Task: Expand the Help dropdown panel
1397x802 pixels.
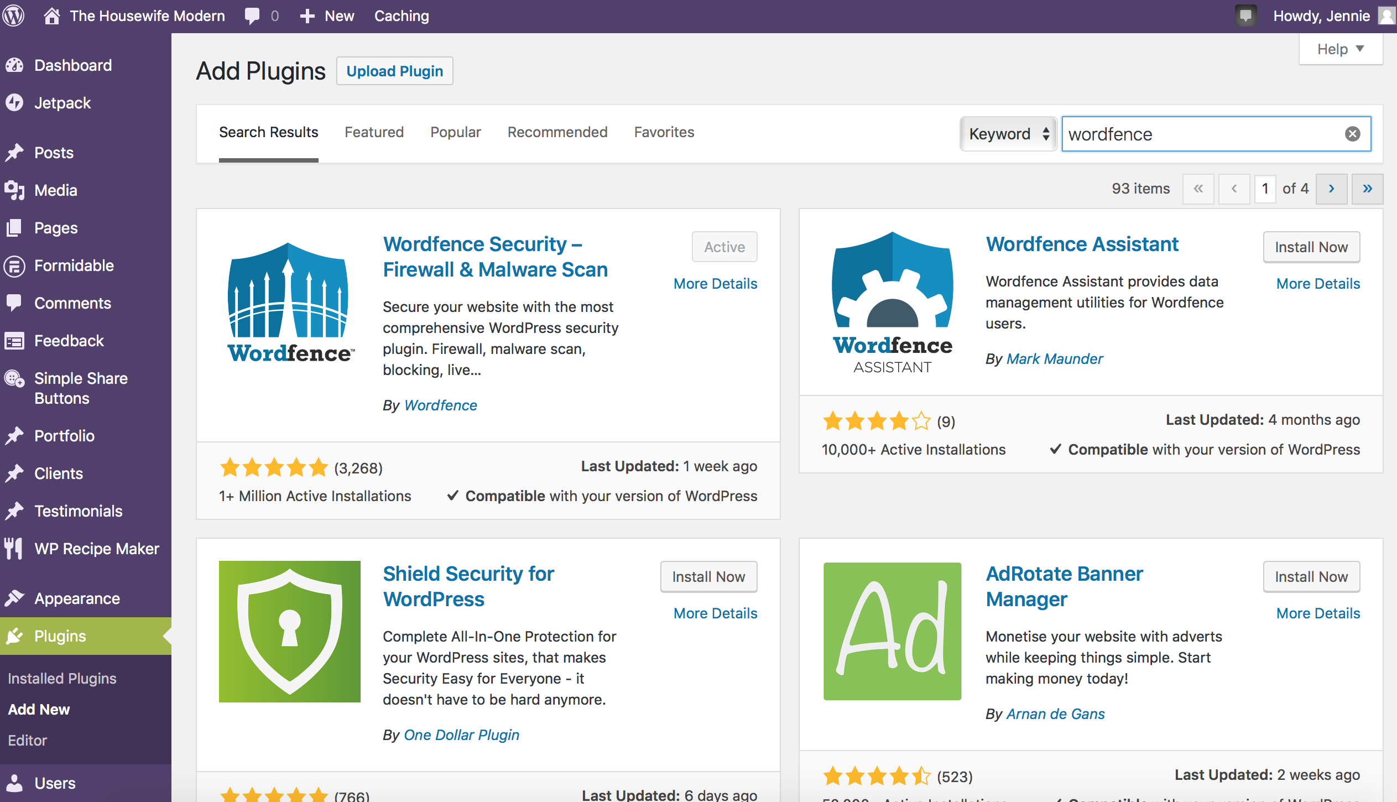Action: pos(1341,49)
